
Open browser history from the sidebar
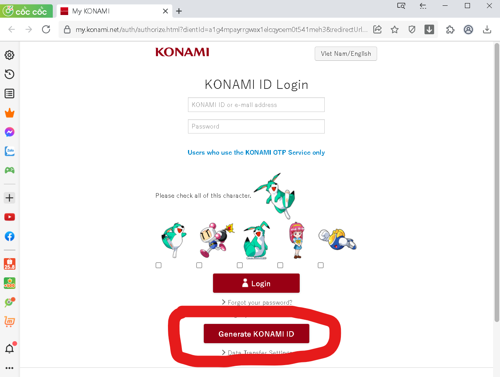pyautogui.click(x=10, y=74)
